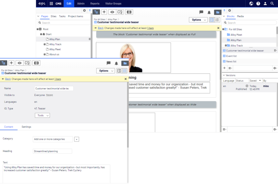Toggle the eye preview button in the upper toolbar
Image resolution: width=278 pixels, height=190 pixels.
[x=112, y=12]
